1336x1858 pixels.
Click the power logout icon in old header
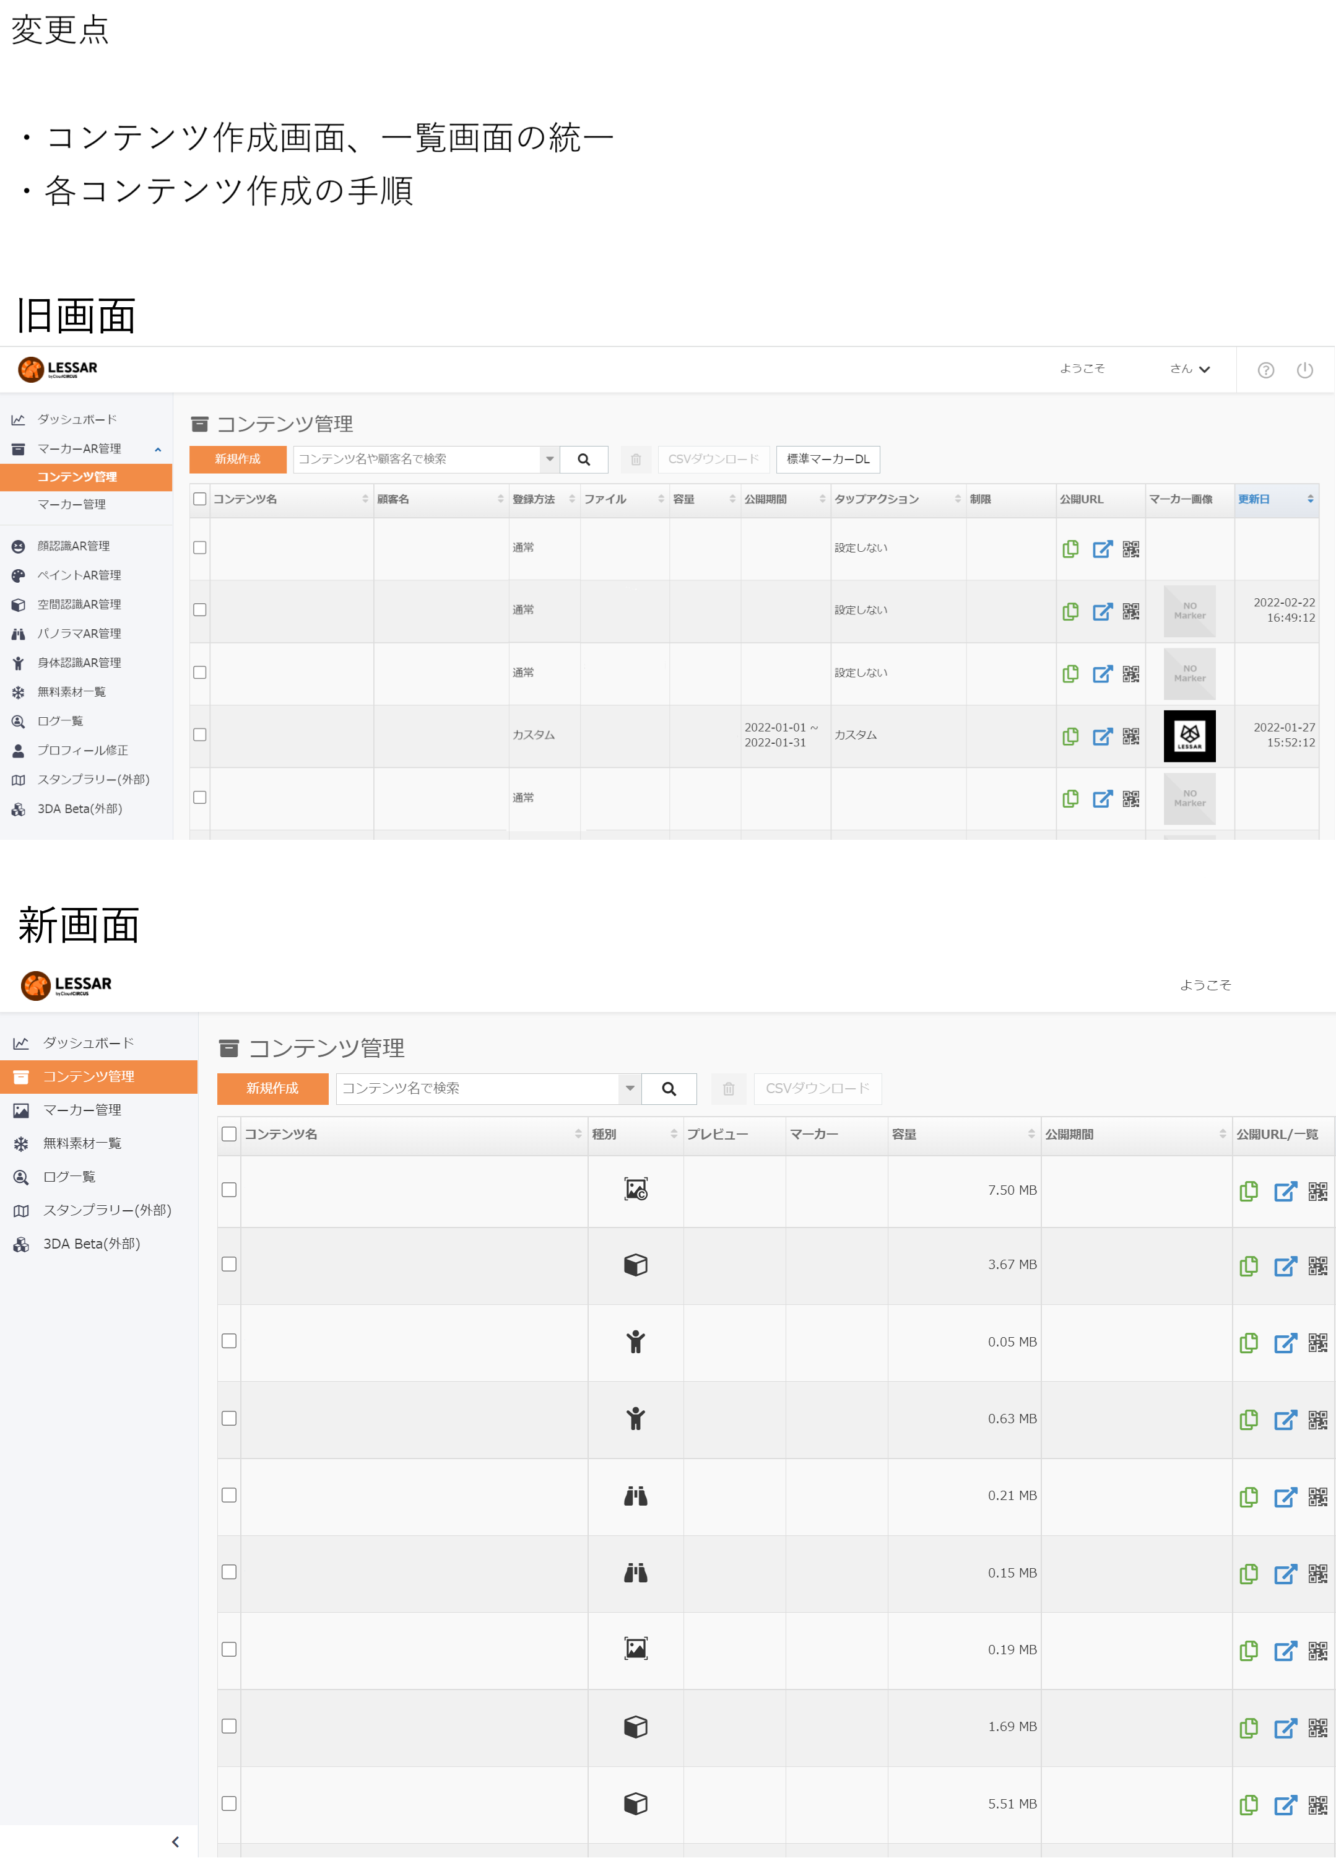(1305, 370)
